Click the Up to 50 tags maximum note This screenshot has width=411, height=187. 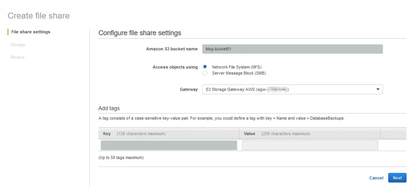pyautogui.click(x=121, y=158)
